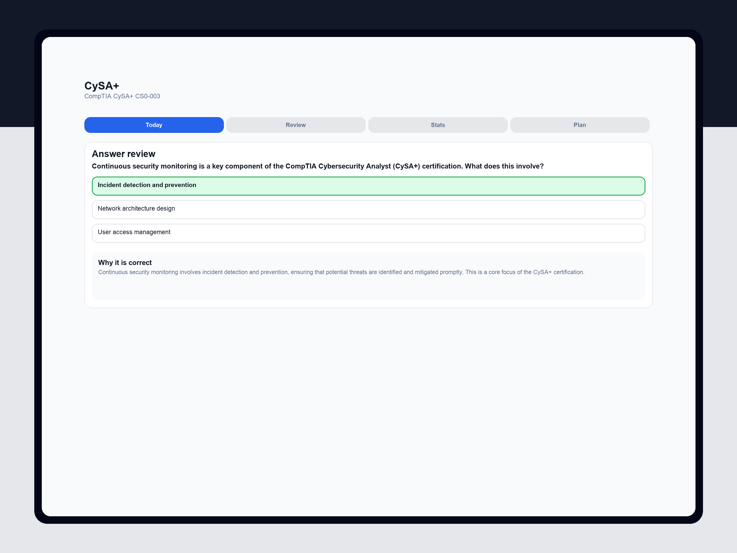Click the 'Answer review' heading
The image size is (737, 553).
coord(124,154)
